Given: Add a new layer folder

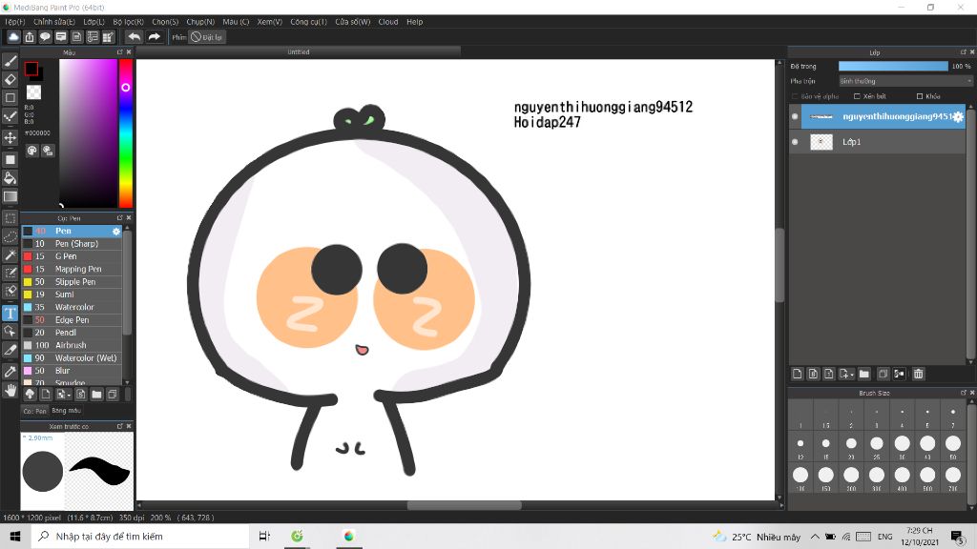Looking at the screenshot, I should [864, 374].
